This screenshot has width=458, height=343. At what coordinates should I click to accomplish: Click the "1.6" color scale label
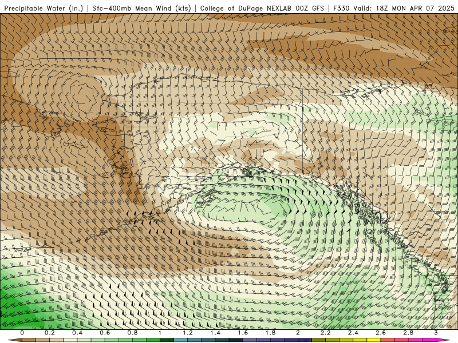click(x=243, y=333)
